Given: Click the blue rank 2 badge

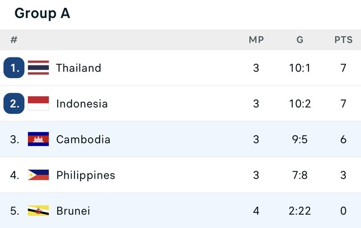Looking at the screenshot, I should (14, 103).
